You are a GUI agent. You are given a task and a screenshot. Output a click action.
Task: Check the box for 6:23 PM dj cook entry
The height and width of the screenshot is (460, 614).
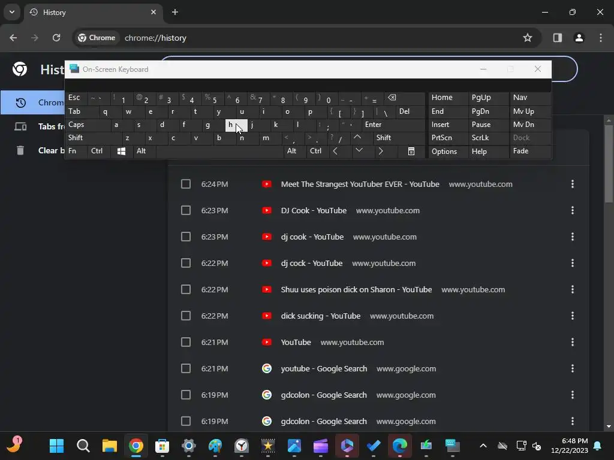click(x=186, y=237)
